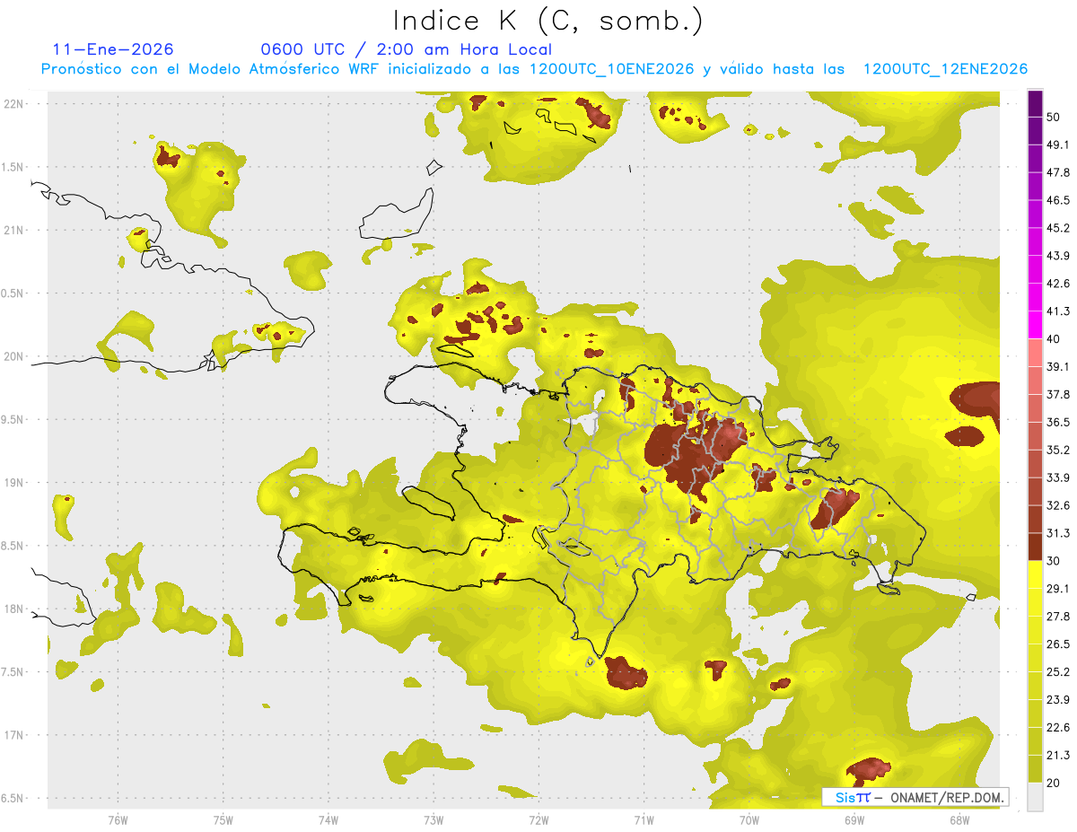Click the "40" color scale value

(x=1054, y=339)
